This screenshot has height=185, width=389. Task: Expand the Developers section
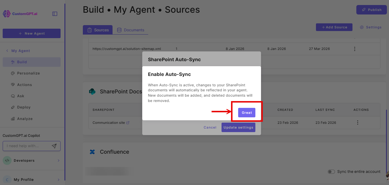(58, 160)
